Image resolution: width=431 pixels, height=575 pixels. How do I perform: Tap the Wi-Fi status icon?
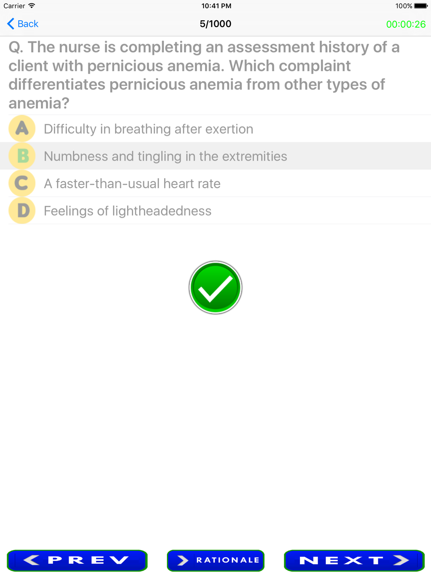[32, 6]
